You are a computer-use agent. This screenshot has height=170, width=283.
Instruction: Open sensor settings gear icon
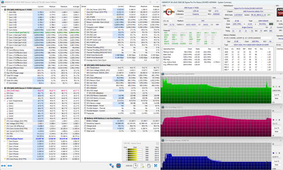[x=149, y=165]
